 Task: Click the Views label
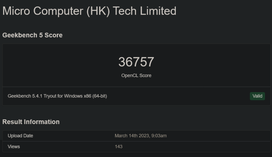14,146
